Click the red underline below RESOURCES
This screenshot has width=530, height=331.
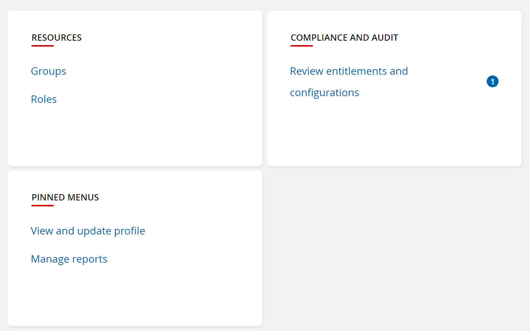tap(43, 46)
